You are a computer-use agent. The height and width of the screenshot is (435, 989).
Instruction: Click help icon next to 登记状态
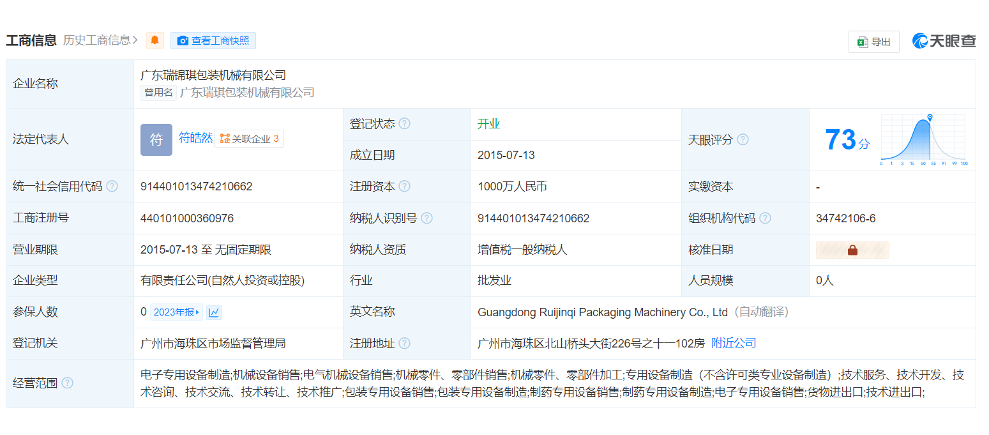click(x=404, y=124)
